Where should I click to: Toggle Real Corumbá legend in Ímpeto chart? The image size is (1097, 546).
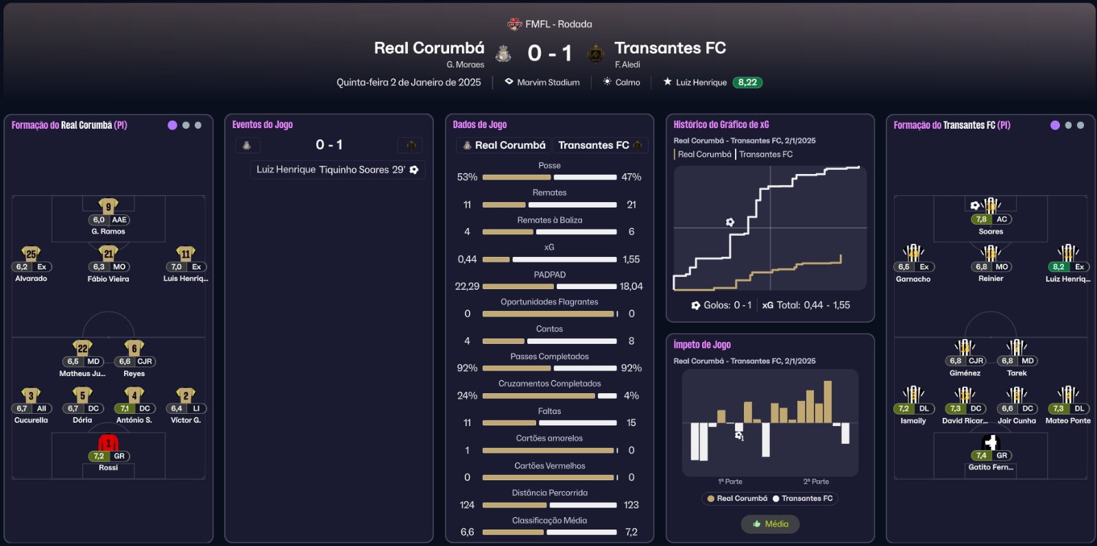737,499
